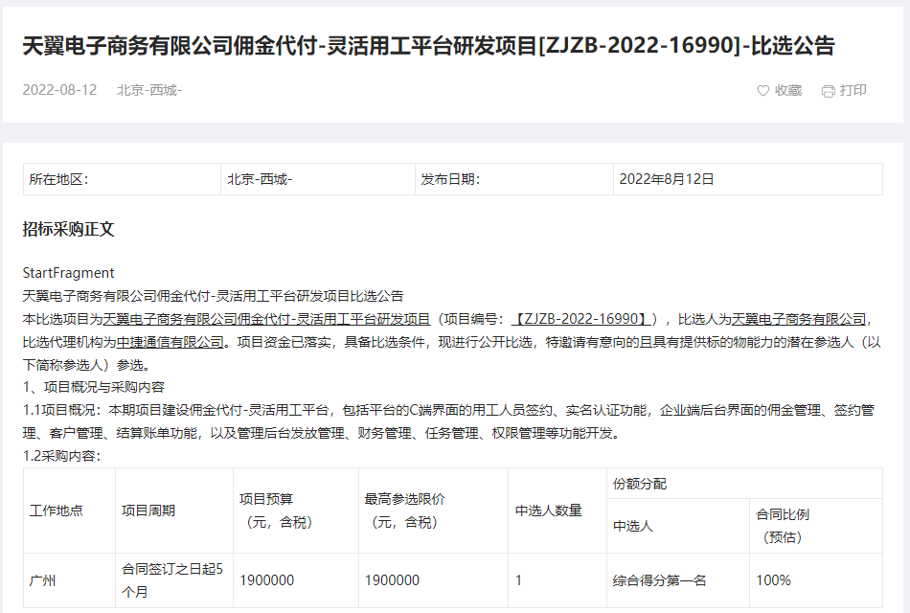Select the 发布日期 label cell
The height and width of the screenshot is (613, 910).
(x=450, y=178)
